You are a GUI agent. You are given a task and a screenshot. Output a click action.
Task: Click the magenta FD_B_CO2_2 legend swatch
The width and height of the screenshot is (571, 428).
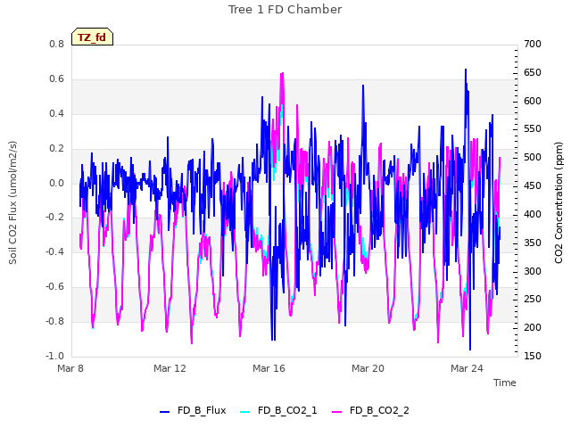click(337, 412)
